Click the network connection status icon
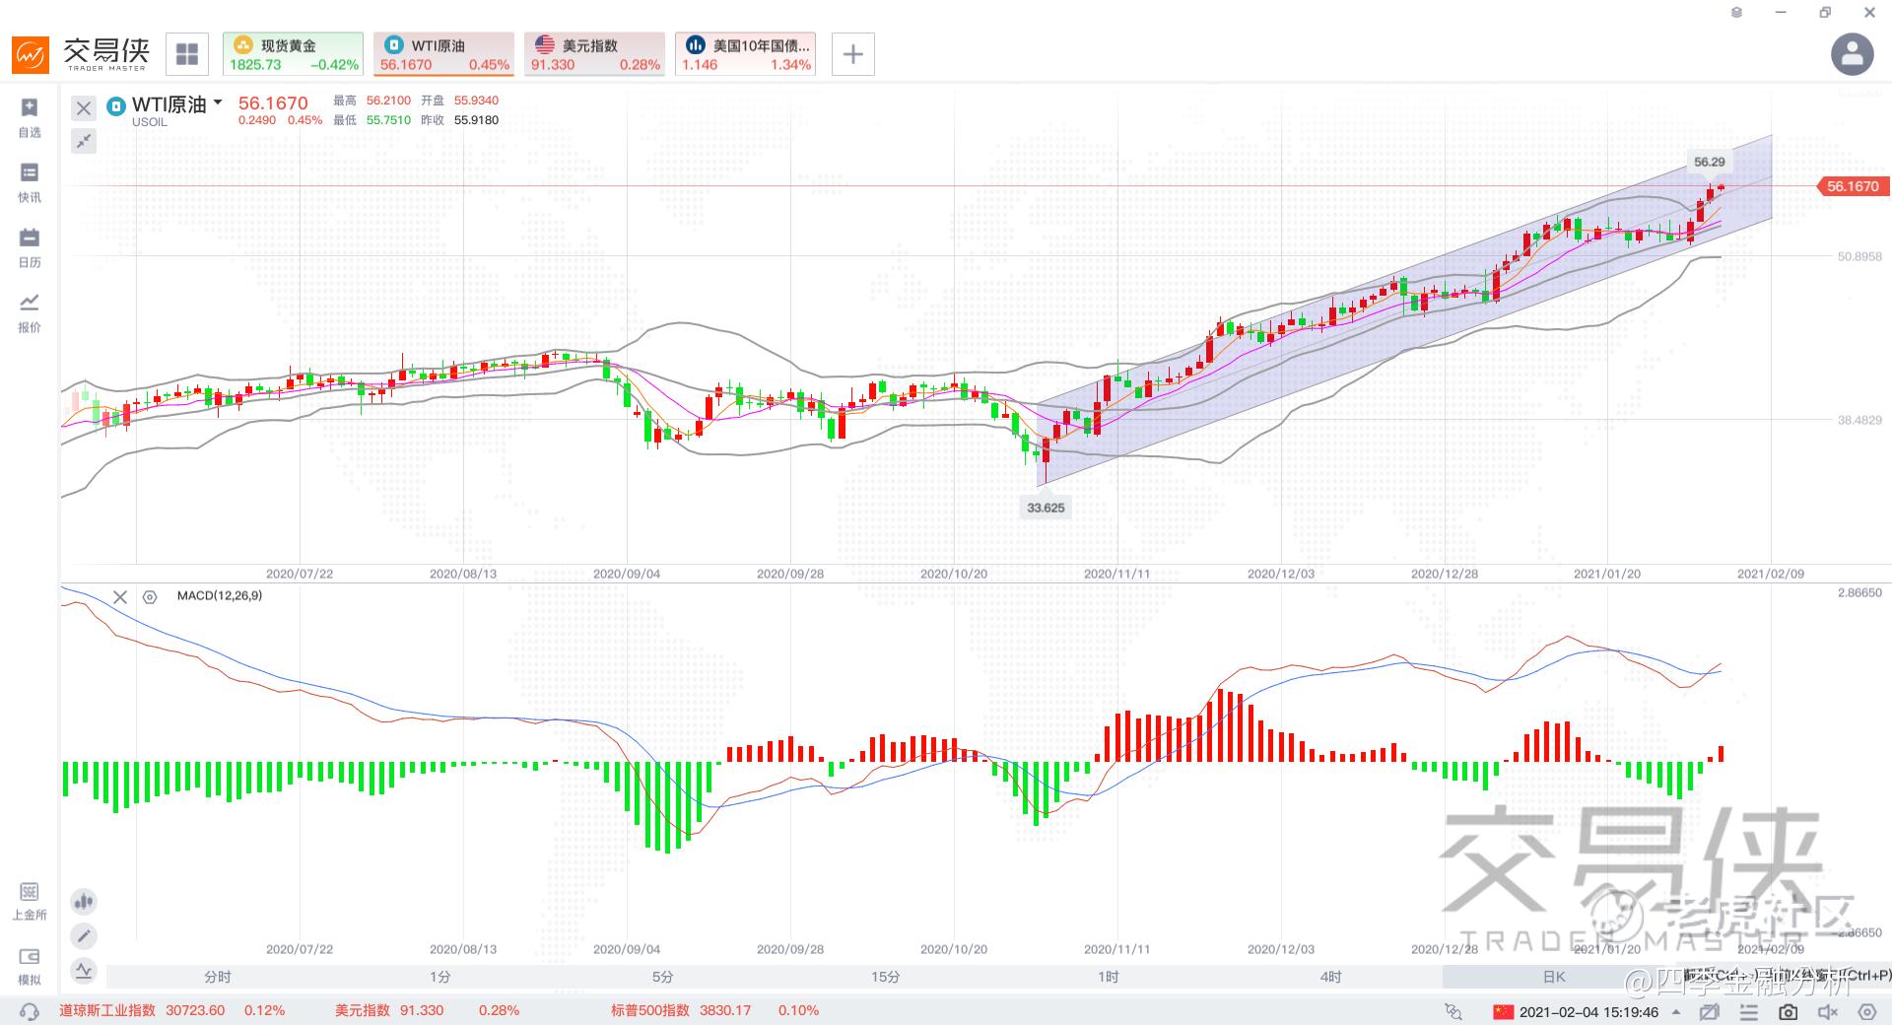1892x1025 pixels. [x=1453, y=1011]
